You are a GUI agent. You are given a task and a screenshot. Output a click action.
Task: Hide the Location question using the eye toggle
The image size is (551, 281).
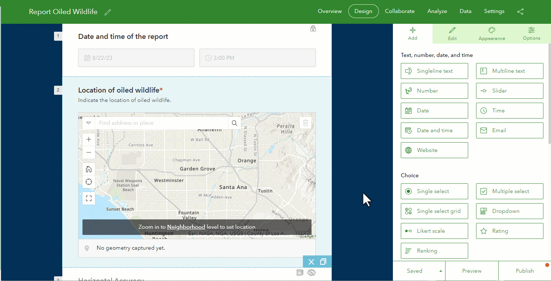pyautogui.click(x=311, y=272)
